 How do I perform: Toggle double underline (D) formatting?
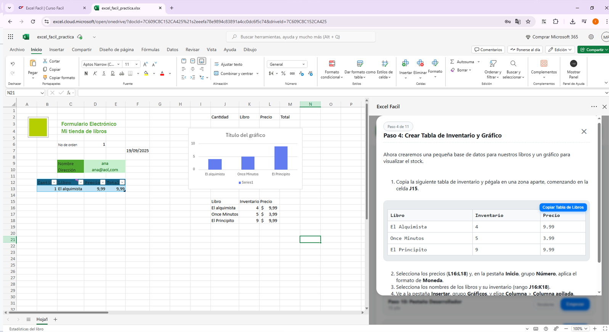[112, 73]
